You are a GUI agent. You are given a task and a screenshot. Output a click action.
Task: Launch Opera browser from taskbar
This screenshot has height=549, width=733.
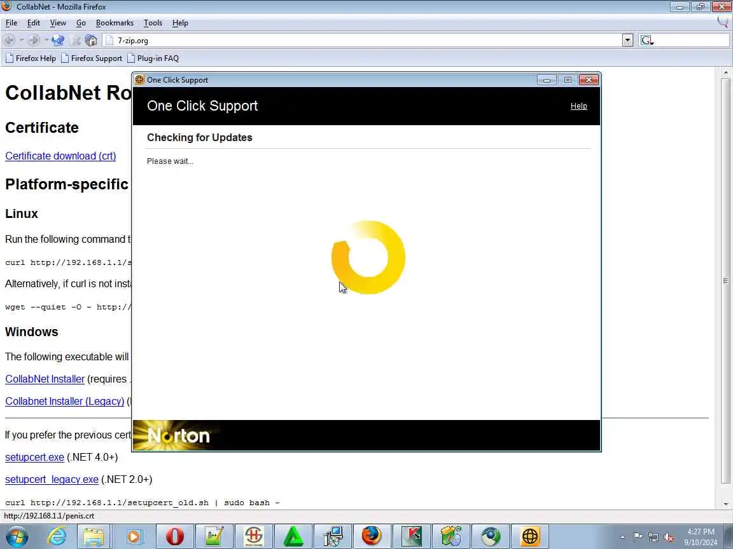coord(175,536)
